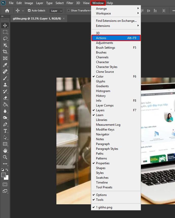
Task: Select the History Brush tool
Action: point(5,91)
